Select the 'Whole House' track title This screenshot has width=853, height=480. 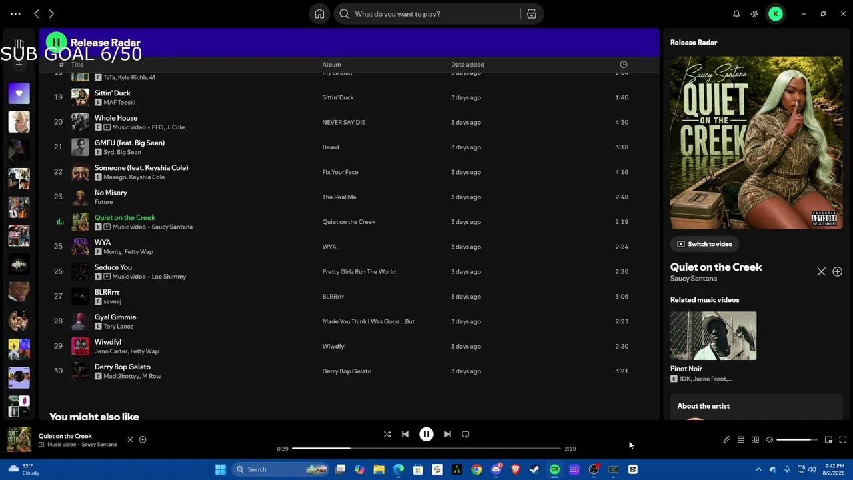[116, 118]
